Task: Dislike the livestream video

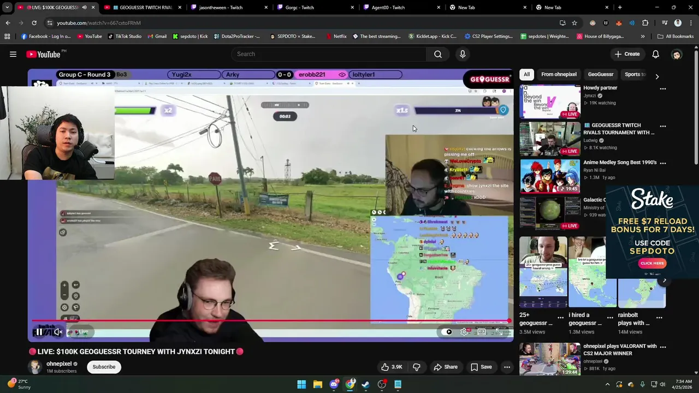Action: (x=417, y=367)
